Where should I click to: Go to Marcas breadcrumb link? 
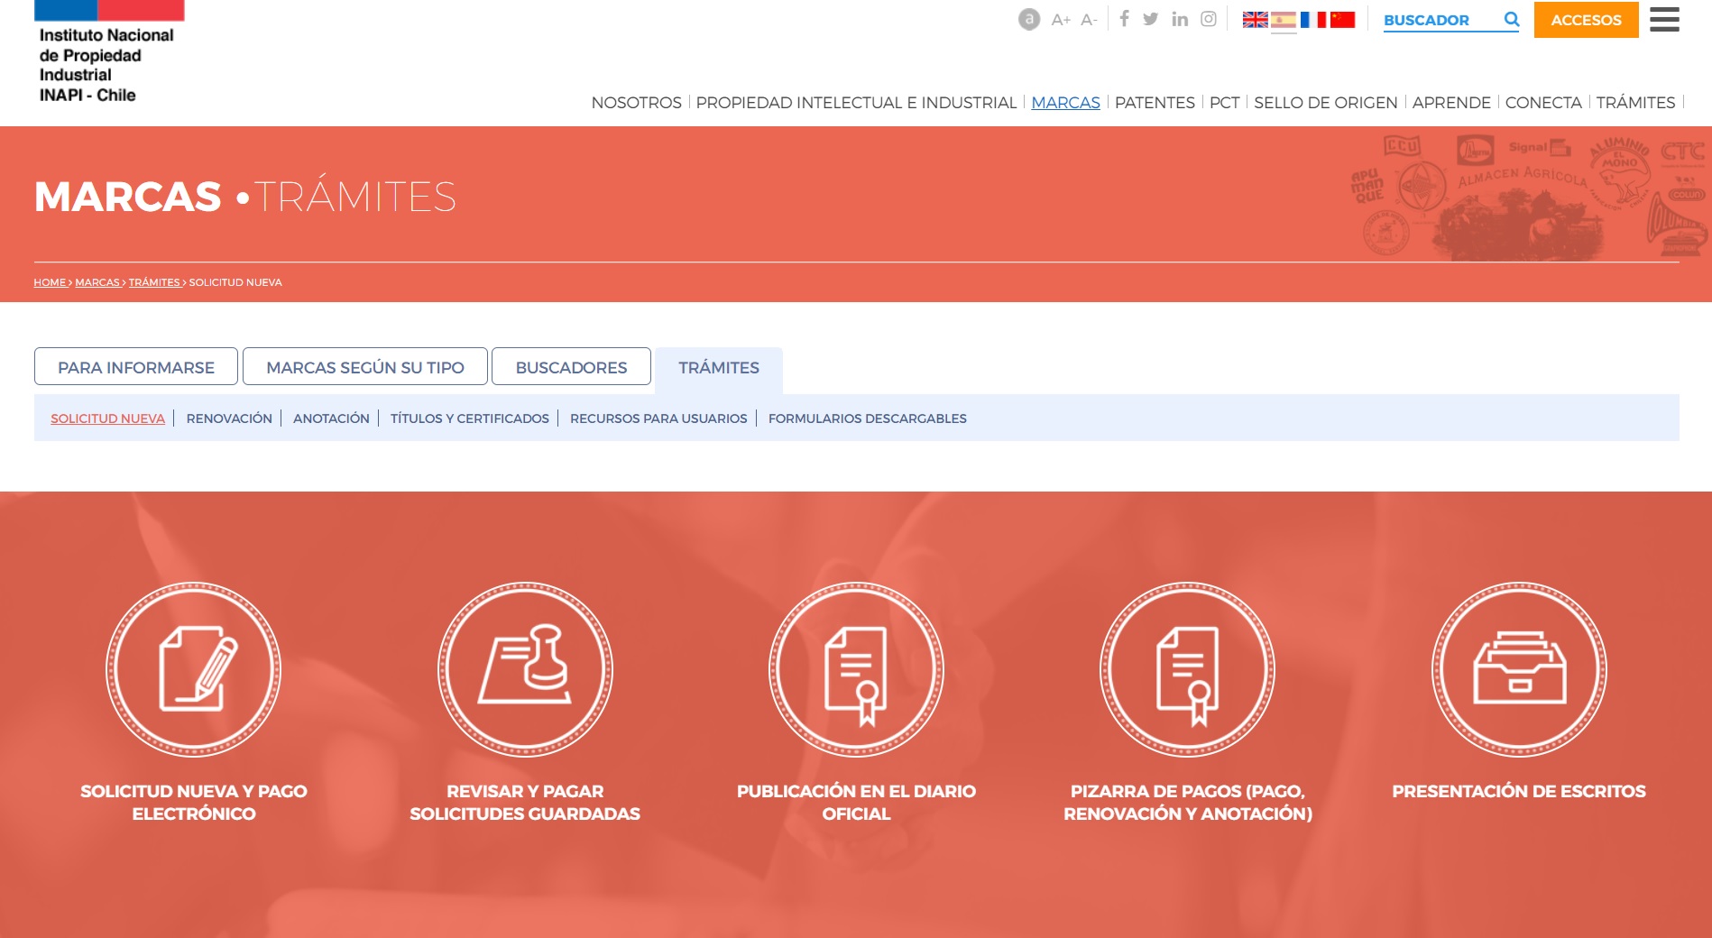click(x=97, y=282)
